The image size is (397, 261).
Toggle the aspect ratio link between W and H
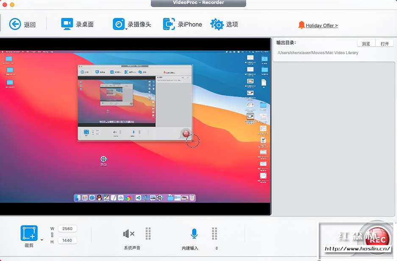[52, 235]
